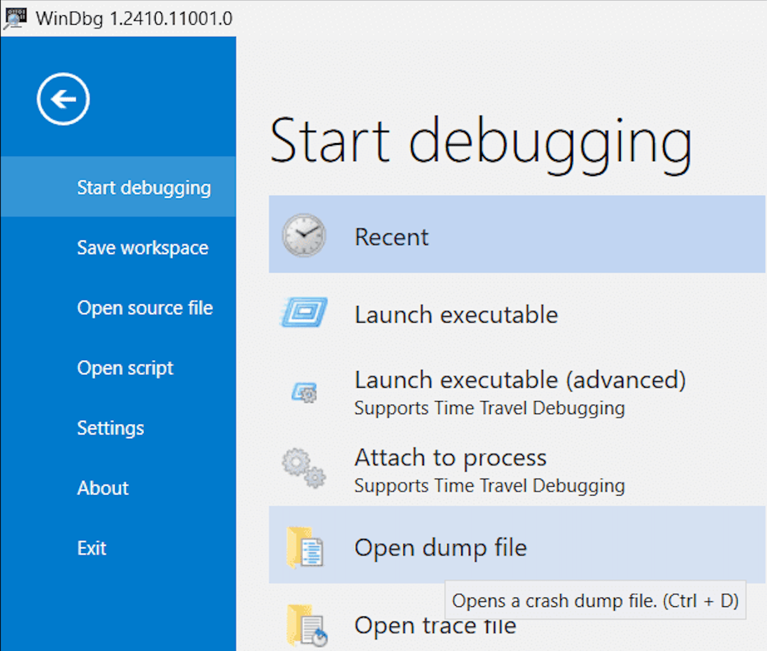Click the Open dump file folder icon
Viewport: 767px width, 651px height.
(x=305, y=547)
